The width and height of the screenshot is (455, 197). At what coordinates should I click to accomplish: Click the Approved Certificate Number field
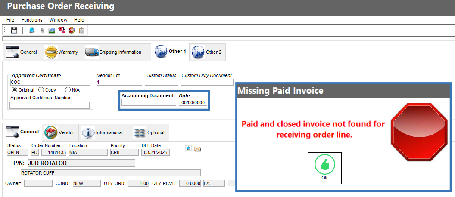50,105
